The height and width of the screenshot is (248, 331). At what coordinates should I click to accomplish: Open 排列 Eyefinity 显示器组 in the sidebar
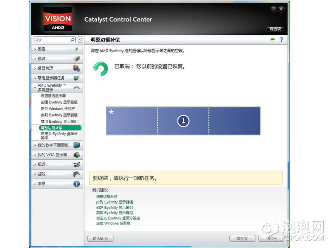[59, 115]
